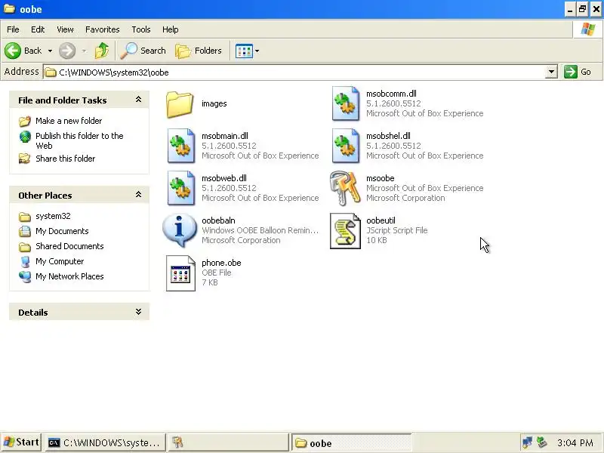Select the msobweb.dll file icon
Screen dimensions: 604x453
coord(180,188)
